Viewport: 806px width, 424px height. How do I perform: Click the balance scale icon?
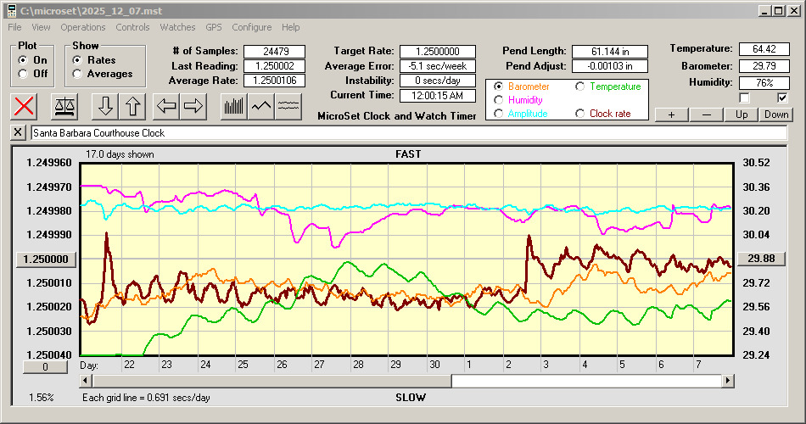(64, 106)
